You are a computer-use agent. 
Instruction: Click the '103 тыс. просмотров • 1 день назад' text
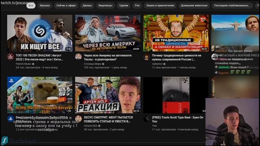tap(105, 67)
